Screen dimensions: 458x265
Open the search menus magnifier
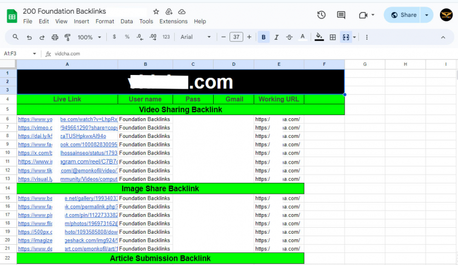click(15, 37)
